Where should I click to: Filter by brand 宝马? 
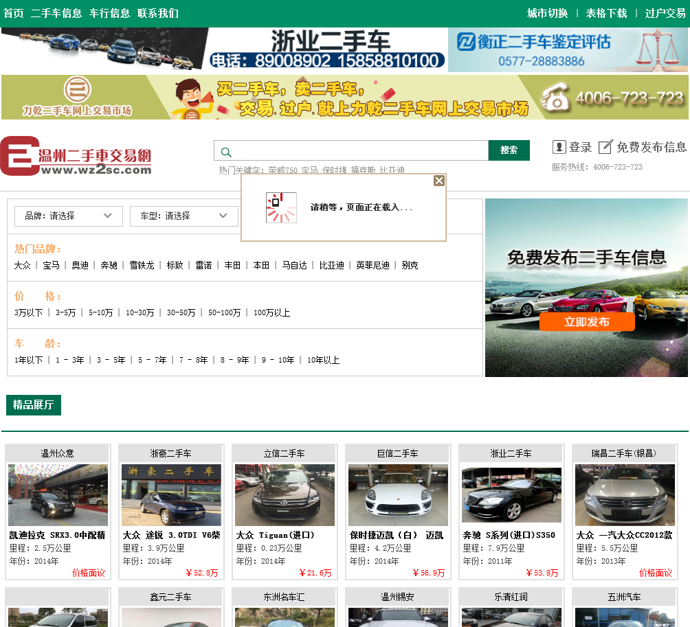tap(51, 265)
